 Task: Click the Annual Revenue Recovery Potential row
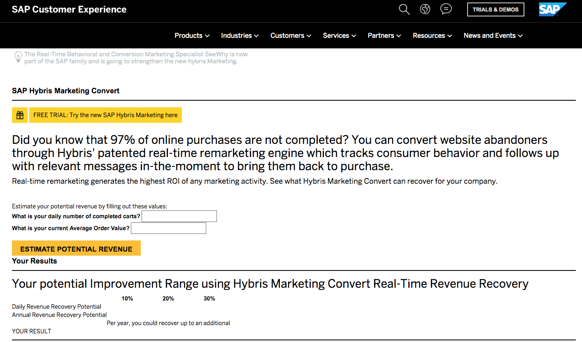(59, 315)
